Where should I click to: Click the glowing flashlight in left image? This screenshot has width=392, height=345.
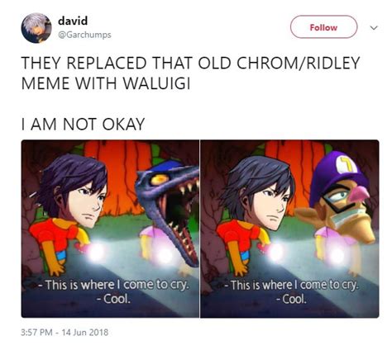tap(95, 253)
